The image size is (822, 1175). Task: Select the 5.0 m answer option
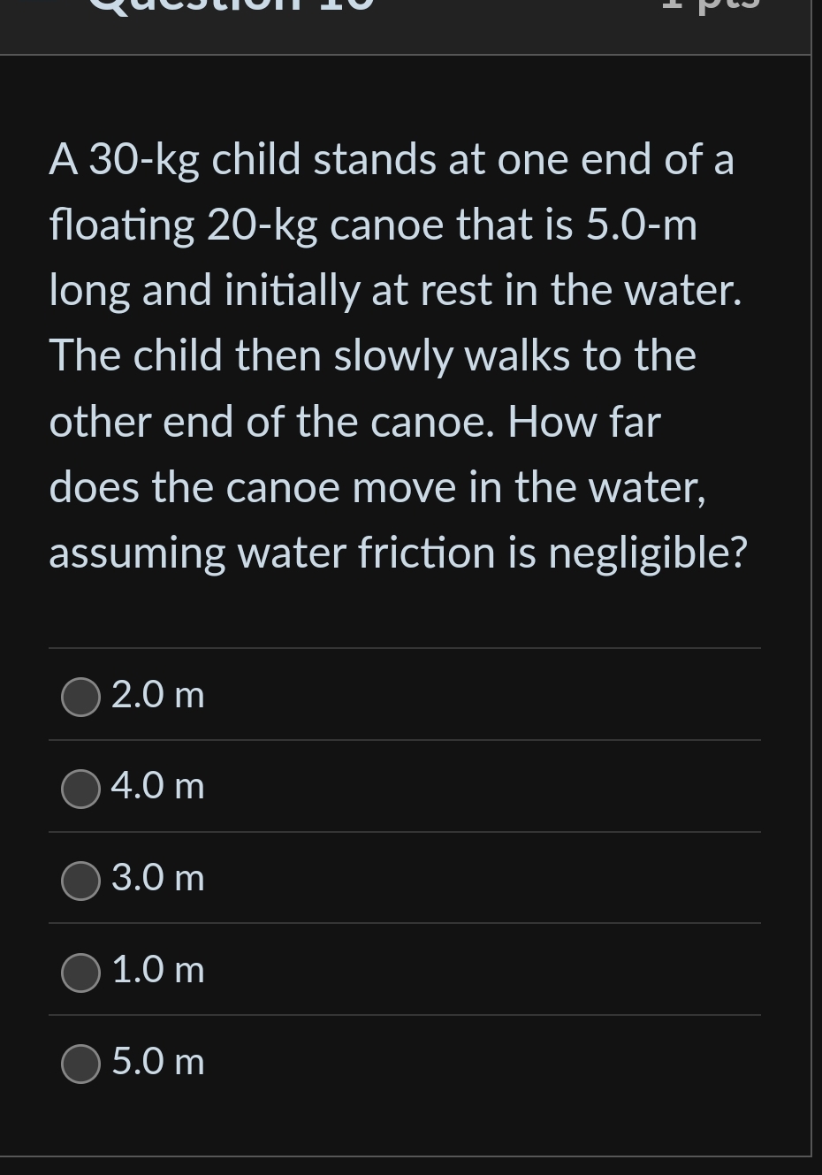pos(80,1064)
